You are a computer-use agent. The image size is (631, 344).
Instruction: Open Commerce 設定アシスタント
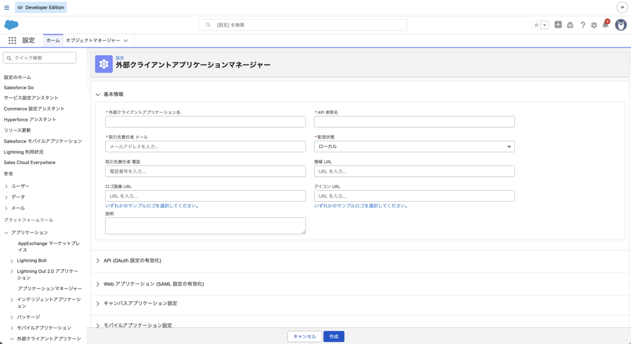(x=34, y=108)
